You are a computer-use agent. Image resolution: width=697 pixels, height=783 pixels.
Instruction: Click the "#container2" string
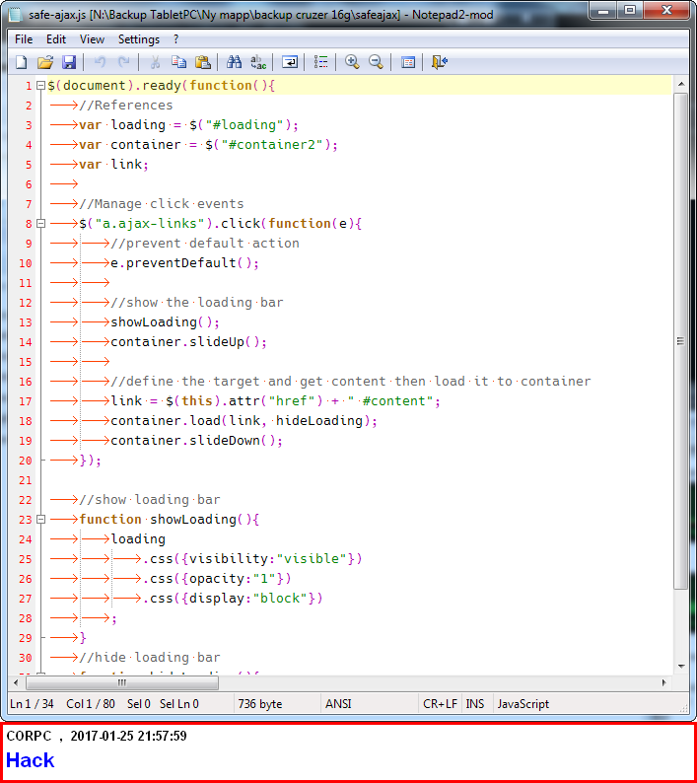point(273,145)
